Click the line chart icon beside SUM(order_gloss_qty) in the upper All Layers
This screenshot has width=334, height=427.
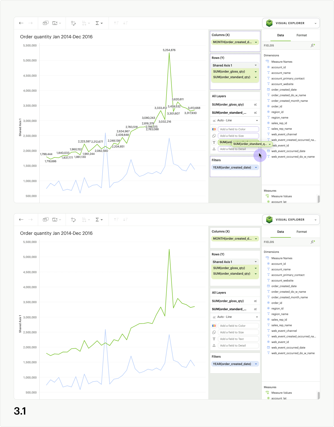click(255, 105)
